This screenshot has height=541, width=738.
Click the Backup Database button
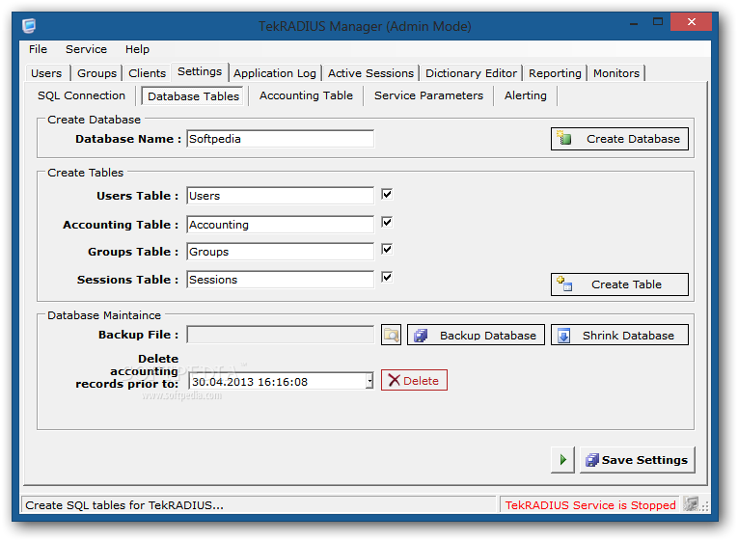coord(476,335)
